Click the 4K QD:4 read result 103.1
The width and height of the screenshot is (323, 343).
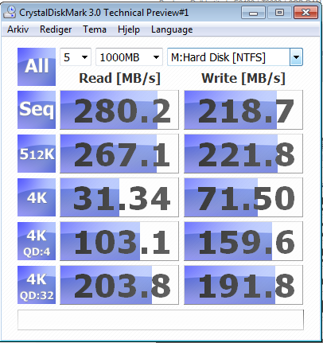tap(119, 241)
